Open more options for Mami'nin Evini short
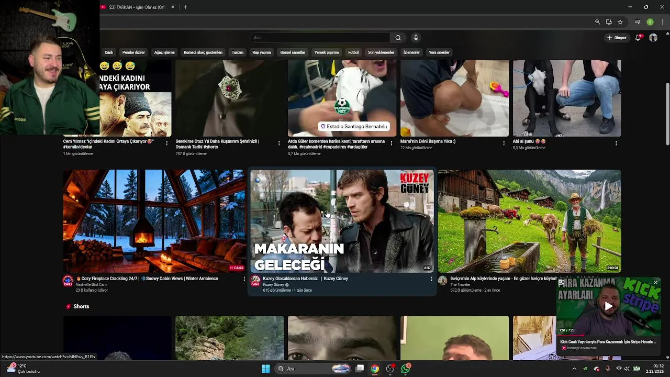The image size is (670, 377). tap(504, 143)
